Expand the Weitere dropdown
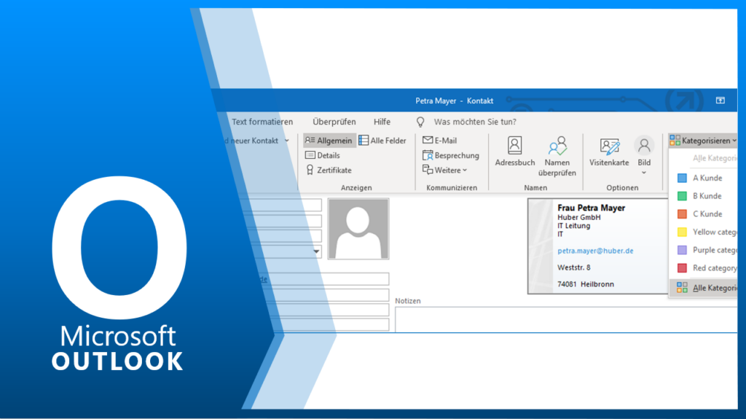 (445, 170)
